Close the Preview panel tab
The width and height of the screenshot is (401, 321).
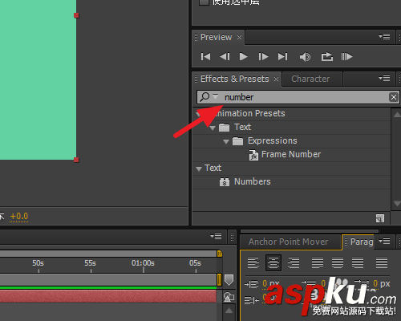pos(239,38)
